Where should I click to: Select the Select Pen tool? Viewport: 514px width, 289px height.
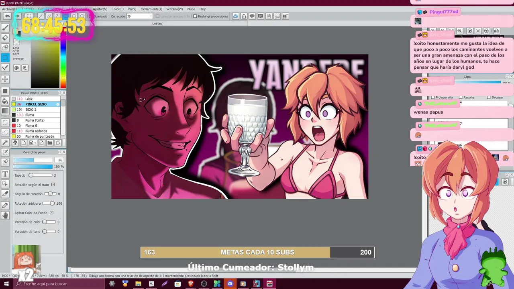point(5,152)
